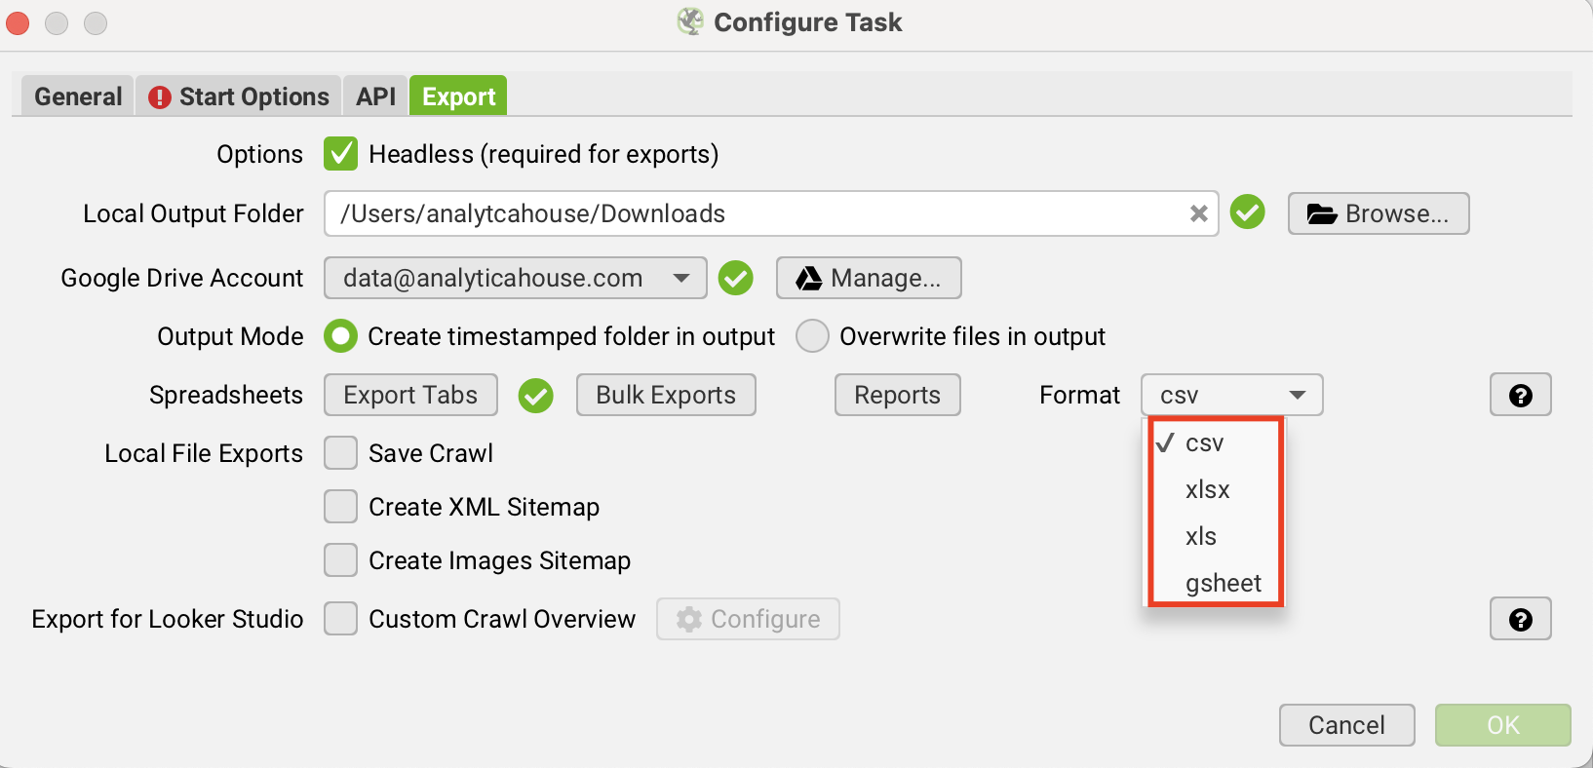Click the Google Drive icon on Manage button
1593x768 pixels.
click(x=808, y=279)
